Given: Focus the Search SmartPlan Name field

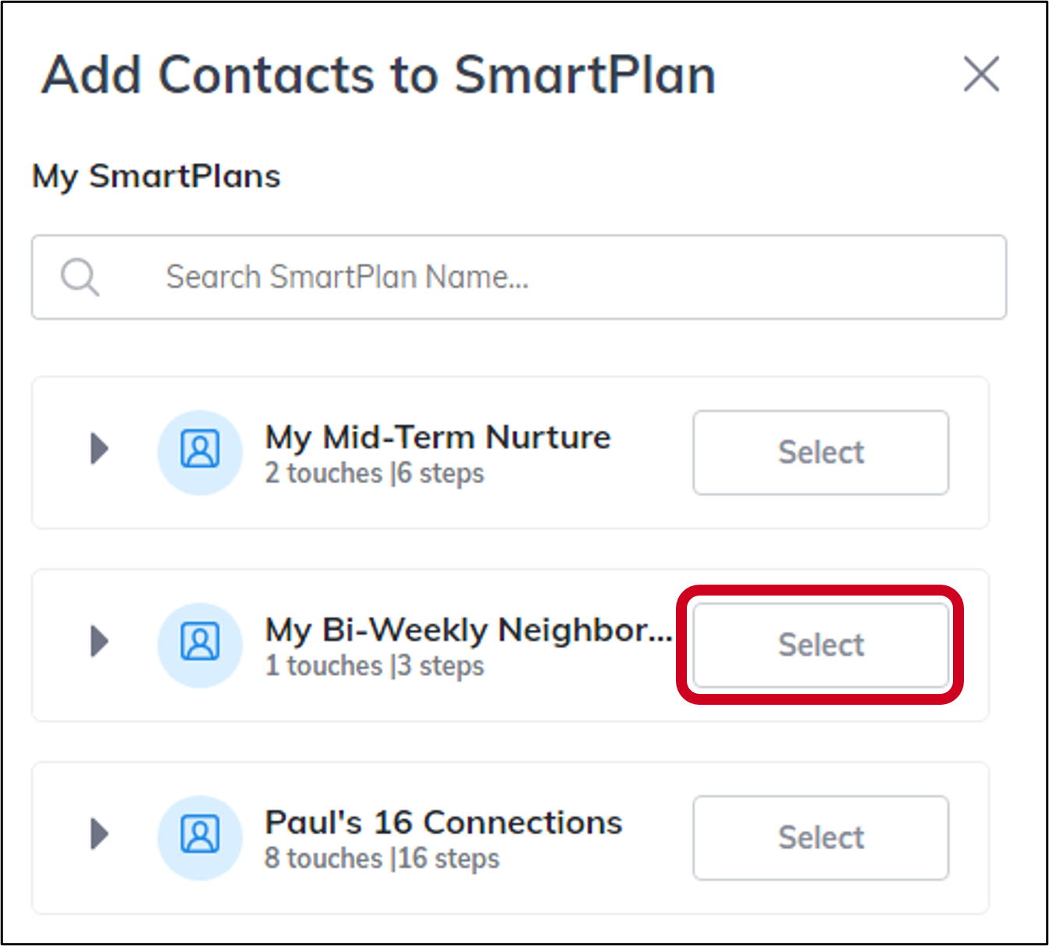Looking at the screenshot, I should (519, 277).
